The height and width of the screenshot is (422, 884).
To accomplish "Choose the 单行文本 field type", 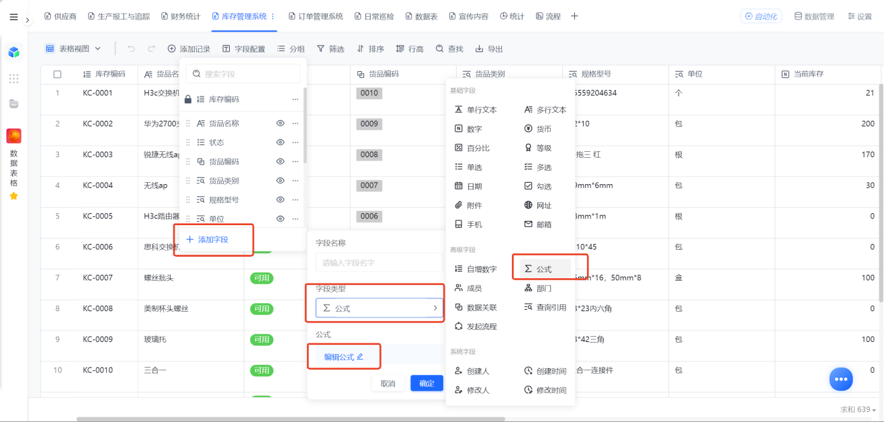I will click(476, 110).
